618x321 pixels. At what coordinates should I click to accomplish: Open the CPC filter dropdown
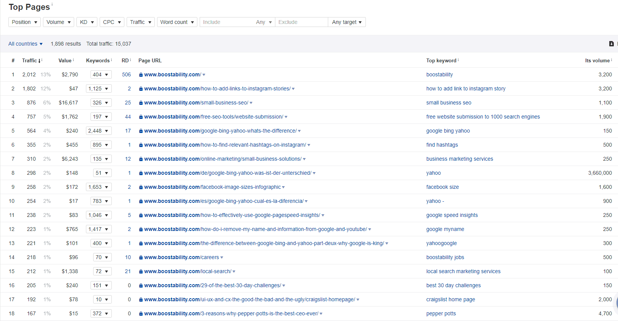[112, 22]
